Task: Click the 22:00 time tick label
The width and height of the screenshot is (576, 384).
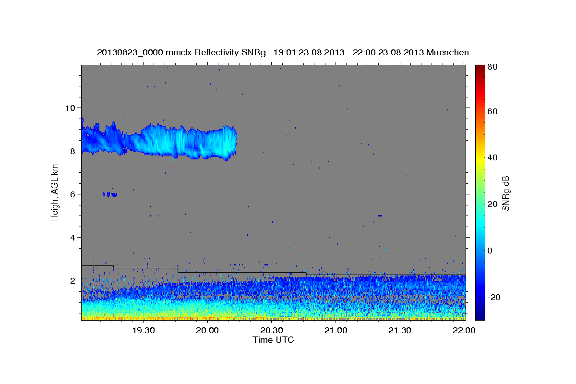Action: tap(464, 331)
